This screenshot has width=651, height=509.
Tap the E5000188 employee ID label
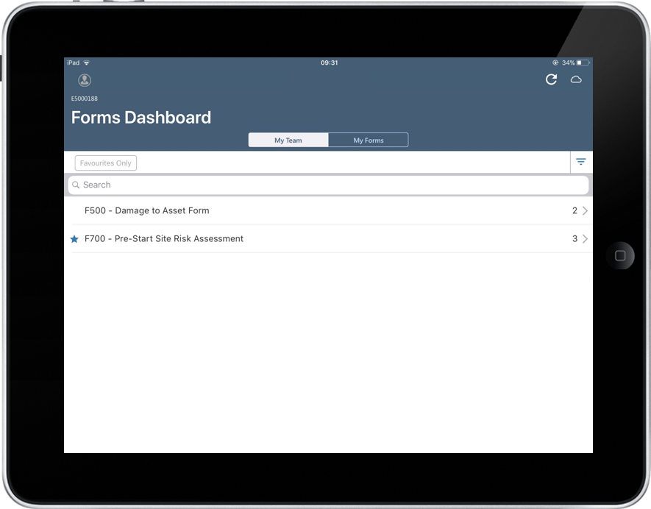[85, 99]
